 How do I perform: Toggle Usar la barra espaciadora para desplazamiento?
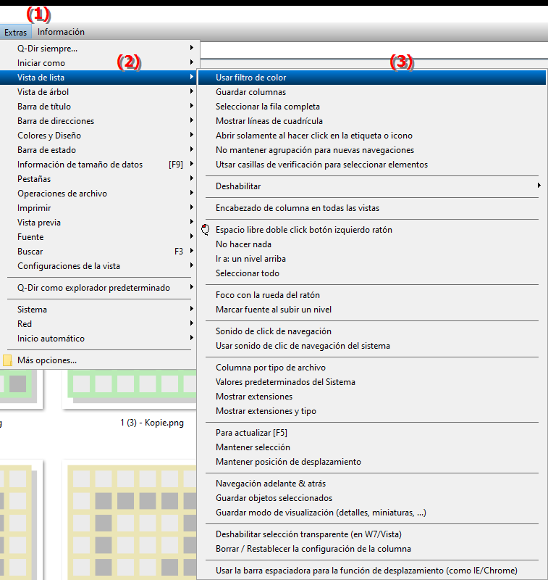pyautogui.click(x=372, y=571)
